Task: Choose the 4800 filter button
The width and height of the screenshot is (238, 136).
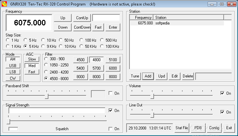Action: click(96, 60)
